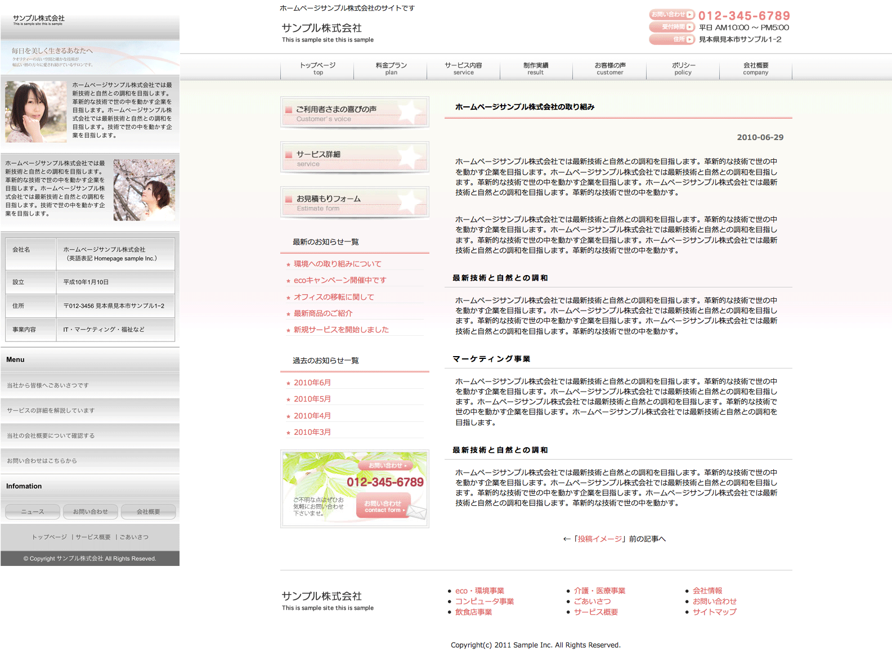Image resolution: width=892 pixels, height=652 pixels.
Task: Open the サービス詳細 banner
Action: tap(355, 157)
